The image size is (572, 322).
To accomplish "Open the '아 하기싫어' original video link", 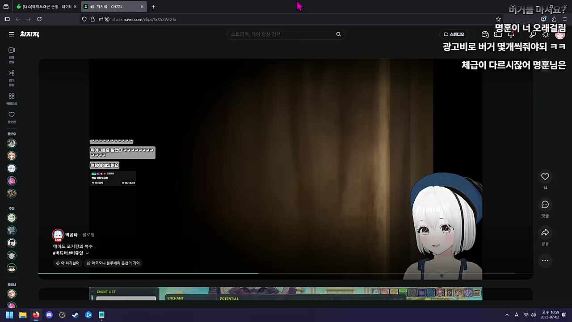I will point(68,263).
